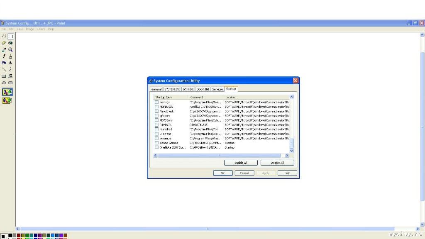The image size is (425, 239).
Task: Select the Free-Form Select tool
Action: pyautogui.click(x=4, y=37)
